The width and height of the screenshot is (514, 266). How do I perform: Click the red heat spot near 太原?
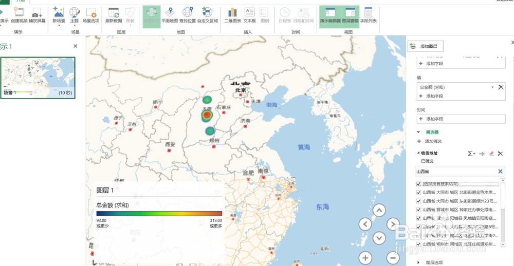click(207, 115)
